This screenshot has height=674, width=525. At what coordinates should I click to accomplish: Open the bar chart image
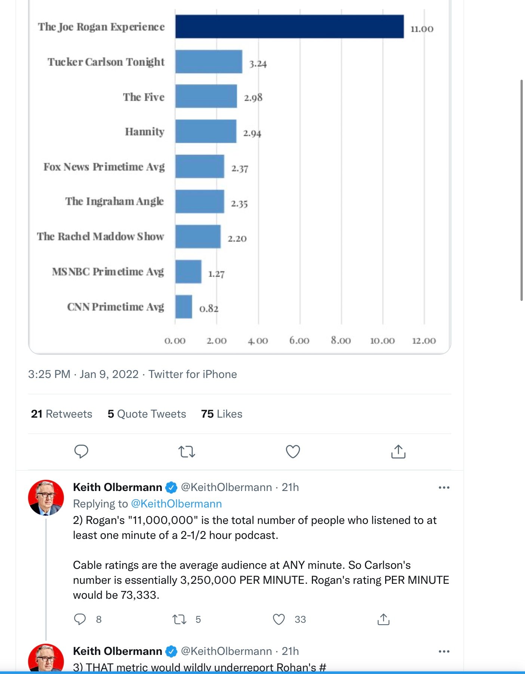pos(239,176)
